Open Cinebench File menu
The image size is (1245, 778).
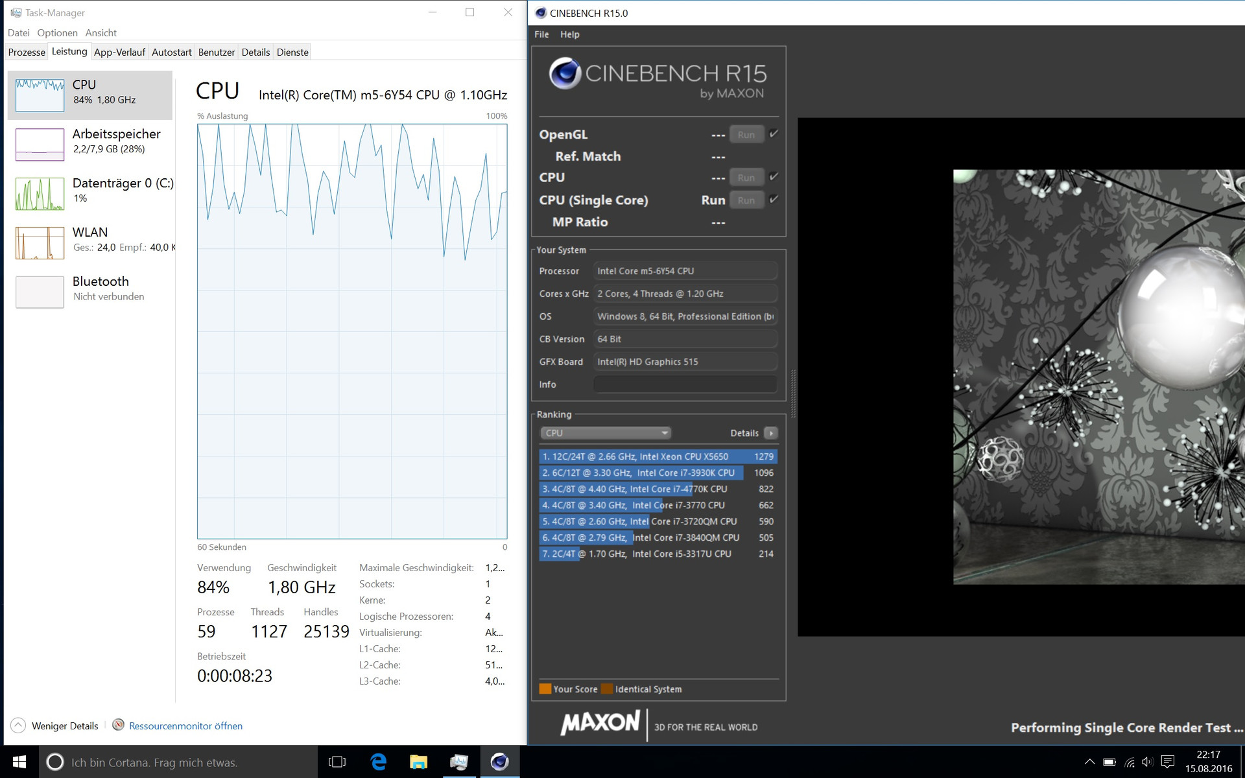pyautogui.click(x=541, y=34)
